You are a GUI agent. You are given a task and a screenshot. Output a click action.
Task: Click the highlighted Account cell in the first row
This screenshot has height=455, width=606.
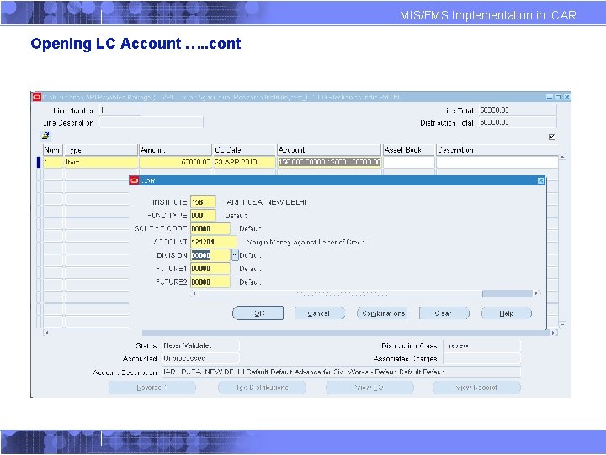[329, 162]
